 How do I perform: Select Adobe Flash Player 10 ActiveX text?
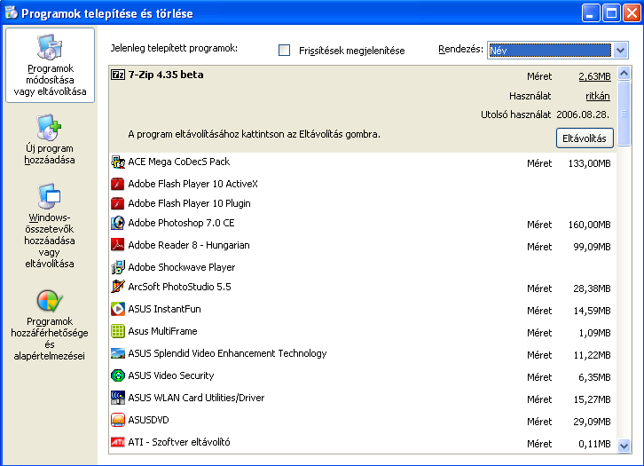coord(193,184)
